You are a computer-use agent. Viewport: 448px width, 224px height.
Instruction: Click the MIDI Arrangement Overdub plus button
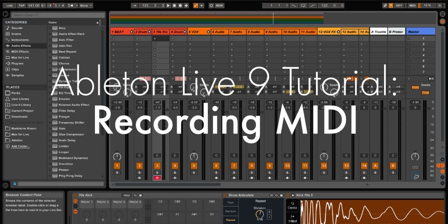[186, 5]
